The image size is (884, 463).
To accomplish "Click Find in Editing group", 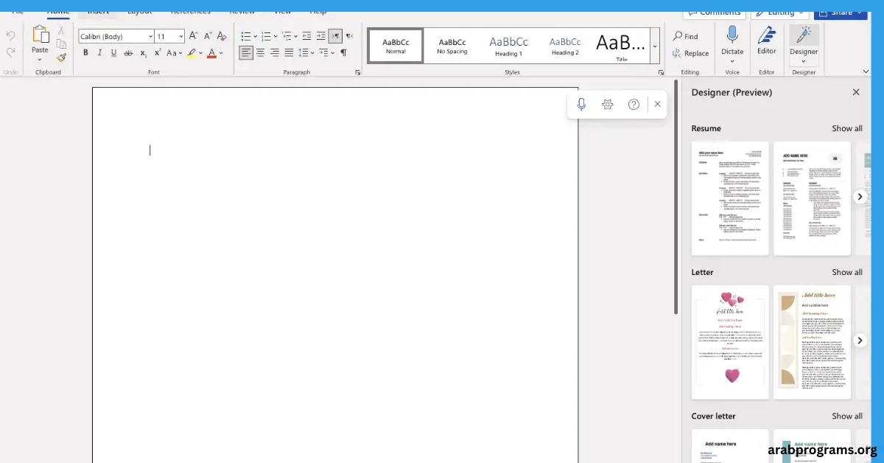I will [685, 36].
